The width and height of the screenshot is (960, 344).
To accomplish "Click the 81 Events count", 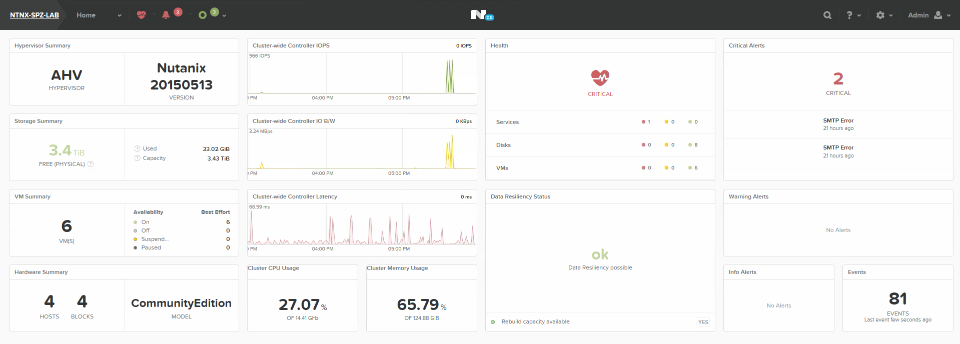I will [x=897, y=299].
